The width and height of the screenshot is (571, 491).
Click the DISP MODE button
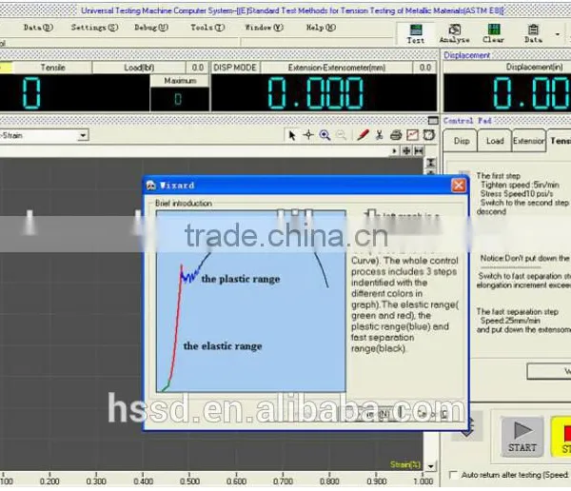coord(235,68)
